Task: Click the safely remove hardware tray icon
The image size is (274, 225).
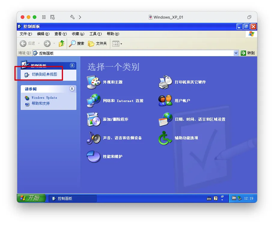Action: [239, 198]
